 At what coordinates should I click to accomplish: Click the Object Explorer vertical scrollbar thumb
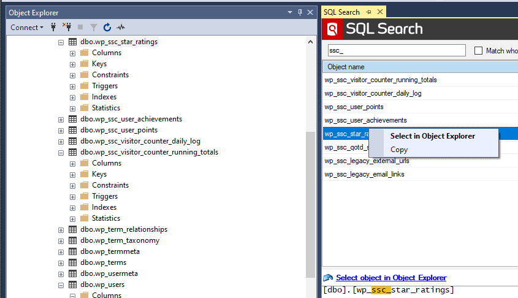click(310, 205)
